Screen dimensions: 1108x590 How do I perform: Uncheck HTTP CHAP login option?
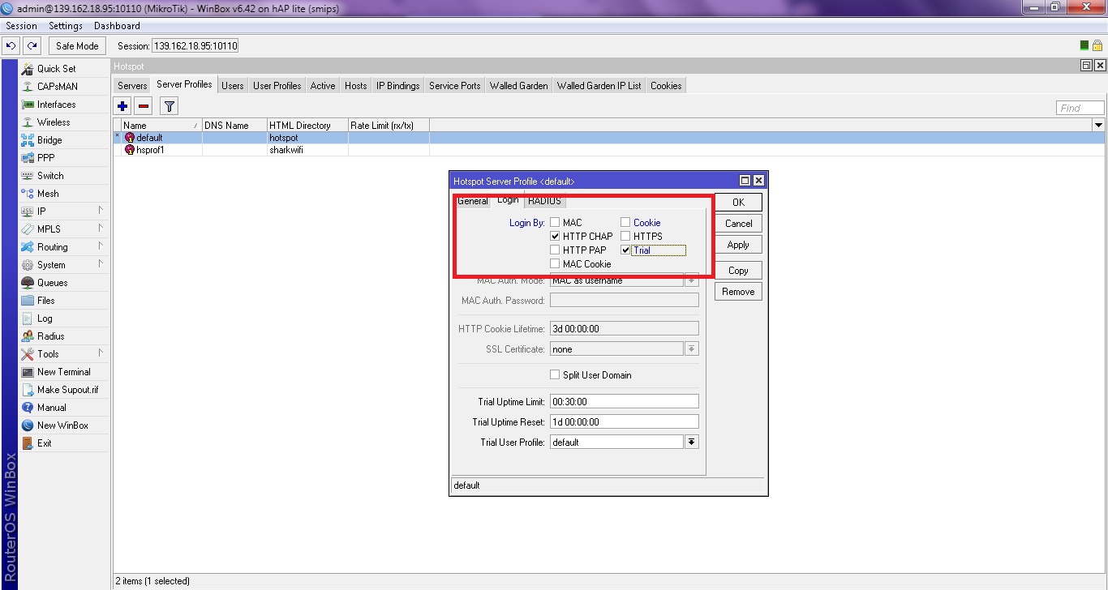[x=555, y=237]
